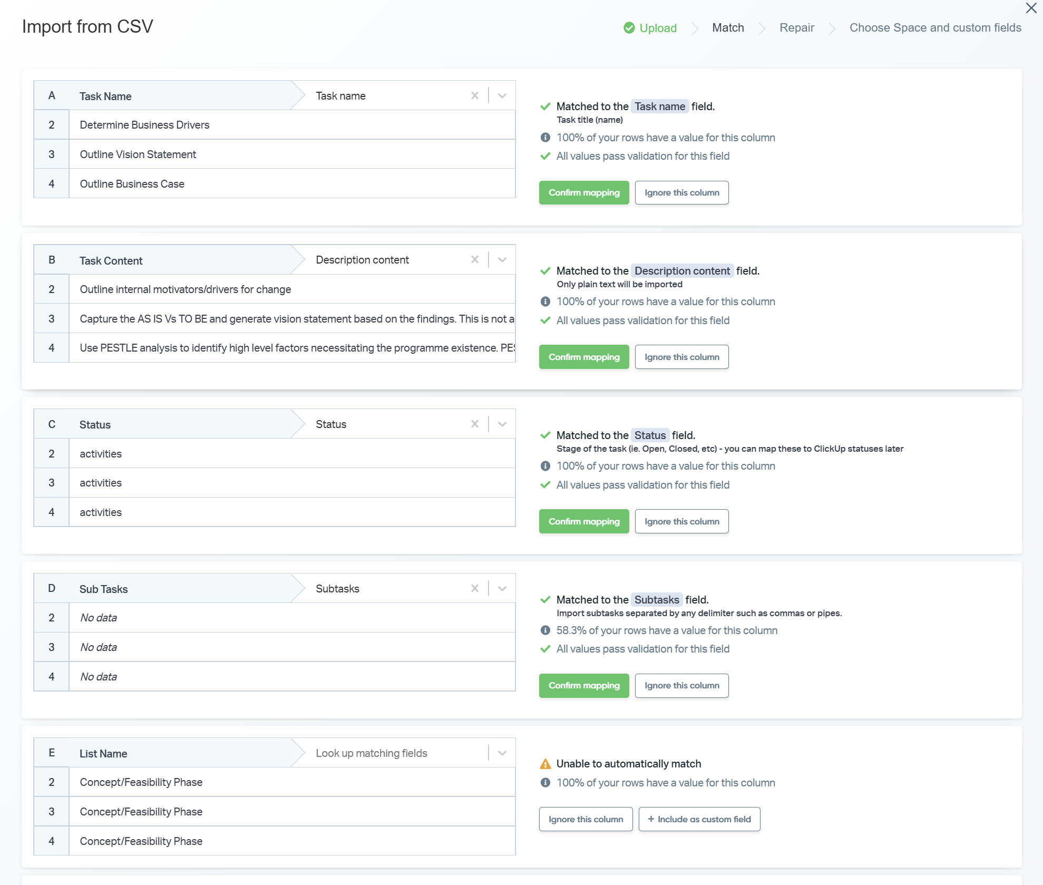
Task: Click the Look up matching fields input
Action: [390, 753]
